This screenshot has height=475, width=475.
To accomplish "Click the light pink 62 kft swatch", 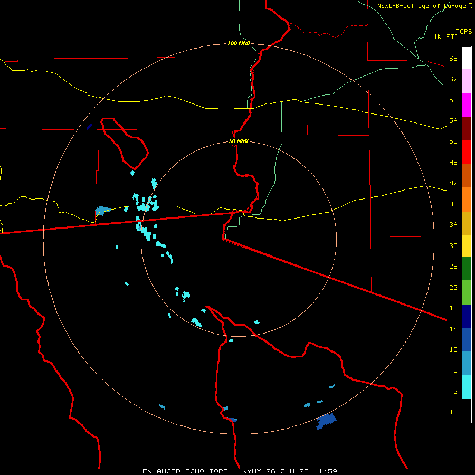I will click(466, 81).
